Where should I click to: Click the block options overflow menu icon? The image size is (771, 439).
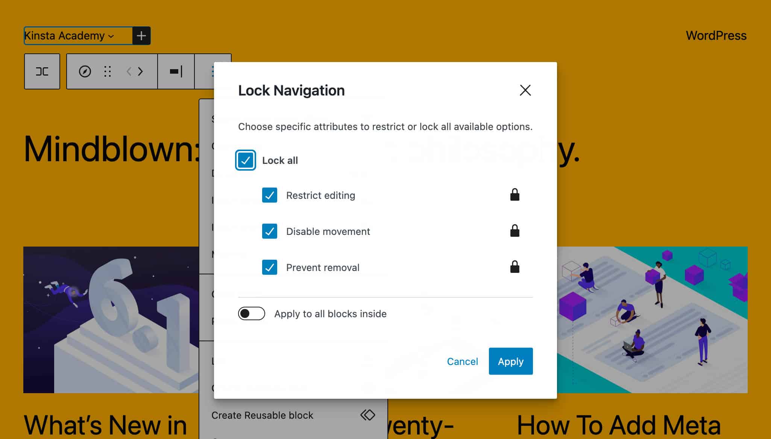pyautogui.click(x=213, y=71)
